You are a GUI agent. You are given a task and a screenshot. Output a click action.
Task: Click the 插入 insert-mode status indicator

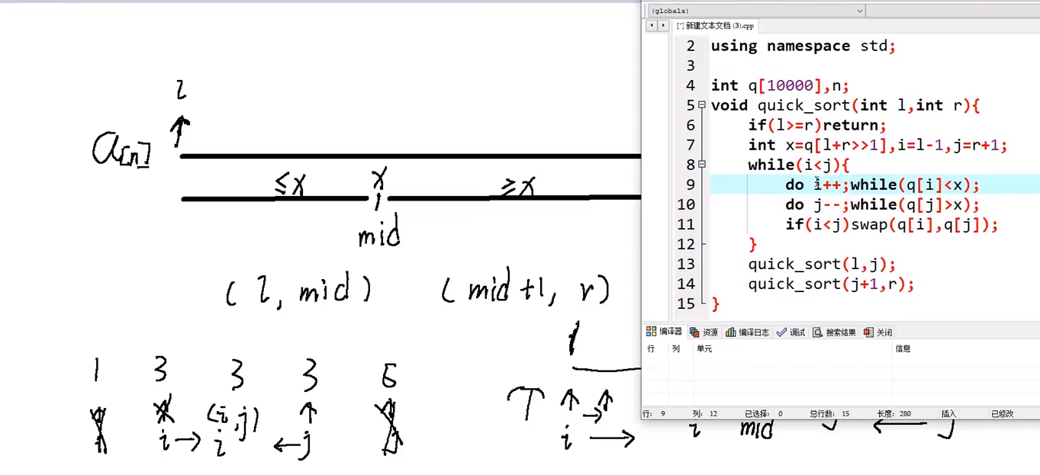tap(948, 414)
